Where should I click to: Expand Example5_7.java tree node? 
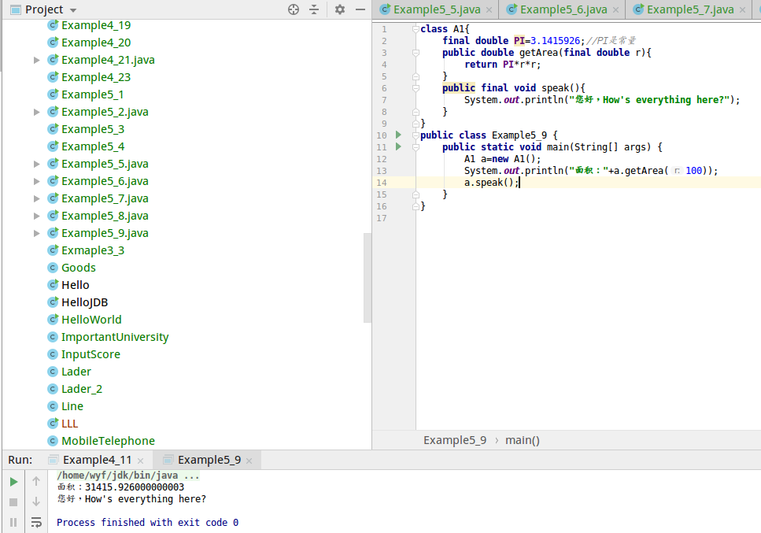pyautogui.click(x=36, y=198)
